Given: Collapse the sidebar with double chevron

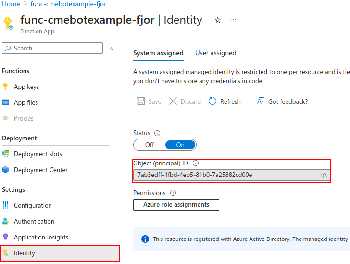Looking at the screenshot, I should (112, 49).
